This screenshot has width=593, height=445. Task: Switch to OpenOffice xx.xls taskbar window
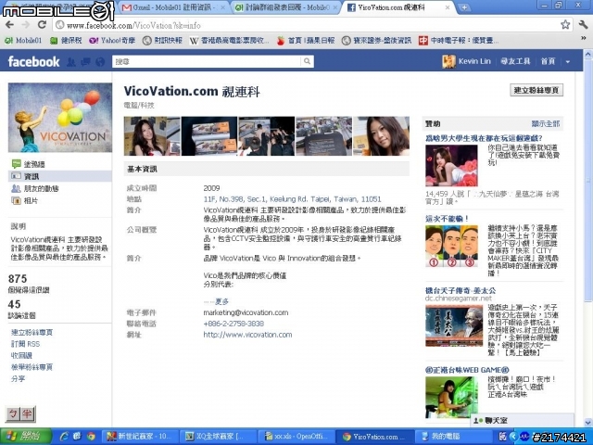point(296,437)
